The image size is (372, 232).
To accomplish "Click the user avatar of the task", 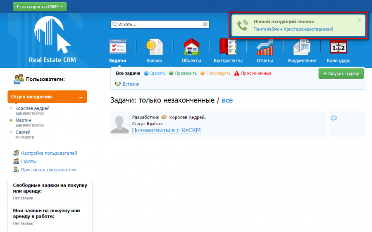I will point(119,124).
